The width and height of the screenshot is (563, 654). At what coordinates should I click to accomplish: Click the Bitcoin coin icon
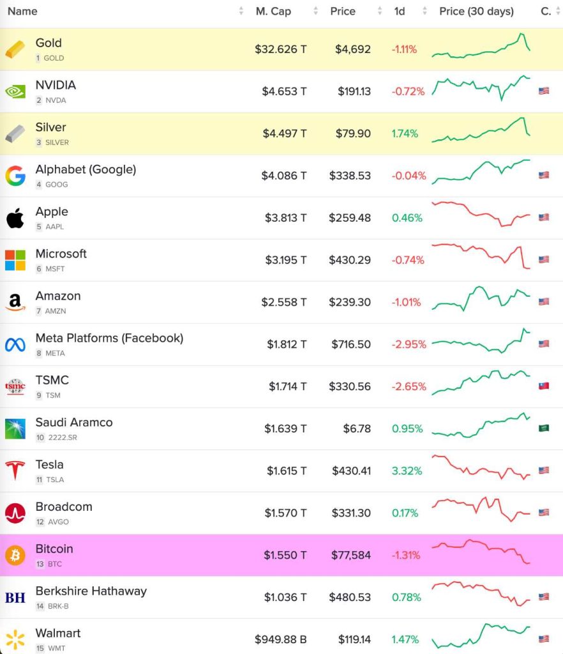15,555
